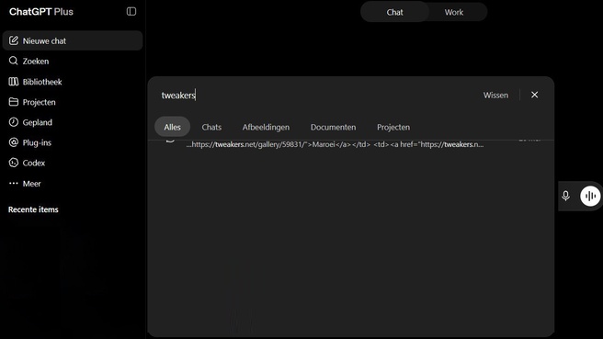Click the three-dots icon beside Meer
Image resolution: width=603 pixels, height=339 pixels.
pyautogui.click(x=14, y=184)
